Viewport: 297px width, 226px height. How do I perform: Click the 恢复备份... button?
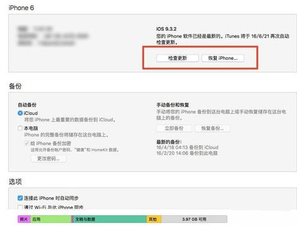coord(212,129)
